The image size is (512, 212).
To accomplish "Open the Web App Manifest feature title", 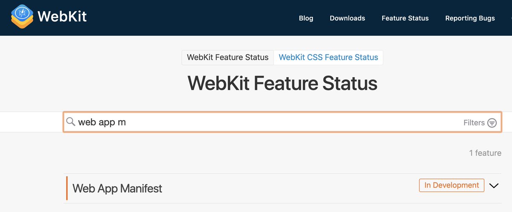I will coord(117,188).
